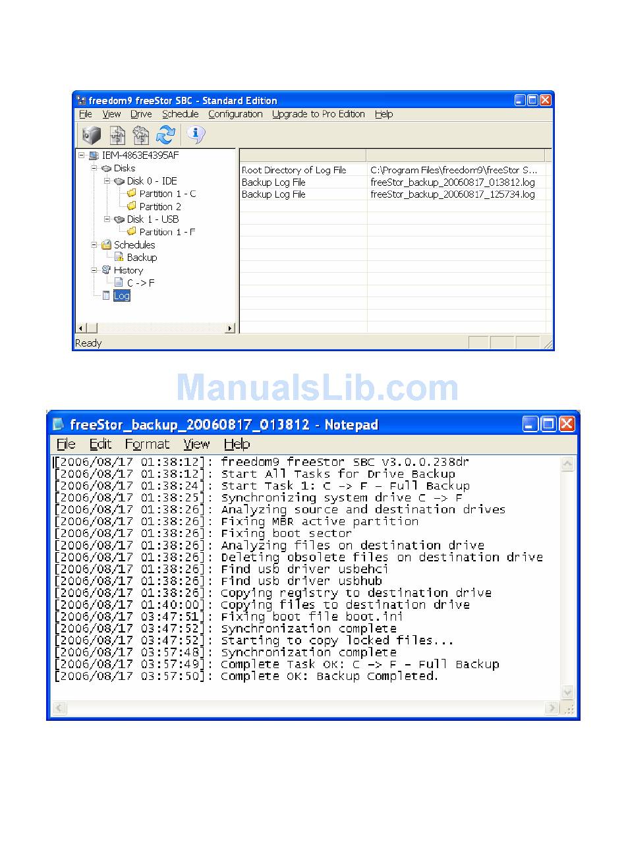The height and width of the screenshot is (846, 626).
Task: Click Notepad horizontal scrollbar right arrow
Action: click(x=552, y=708)
